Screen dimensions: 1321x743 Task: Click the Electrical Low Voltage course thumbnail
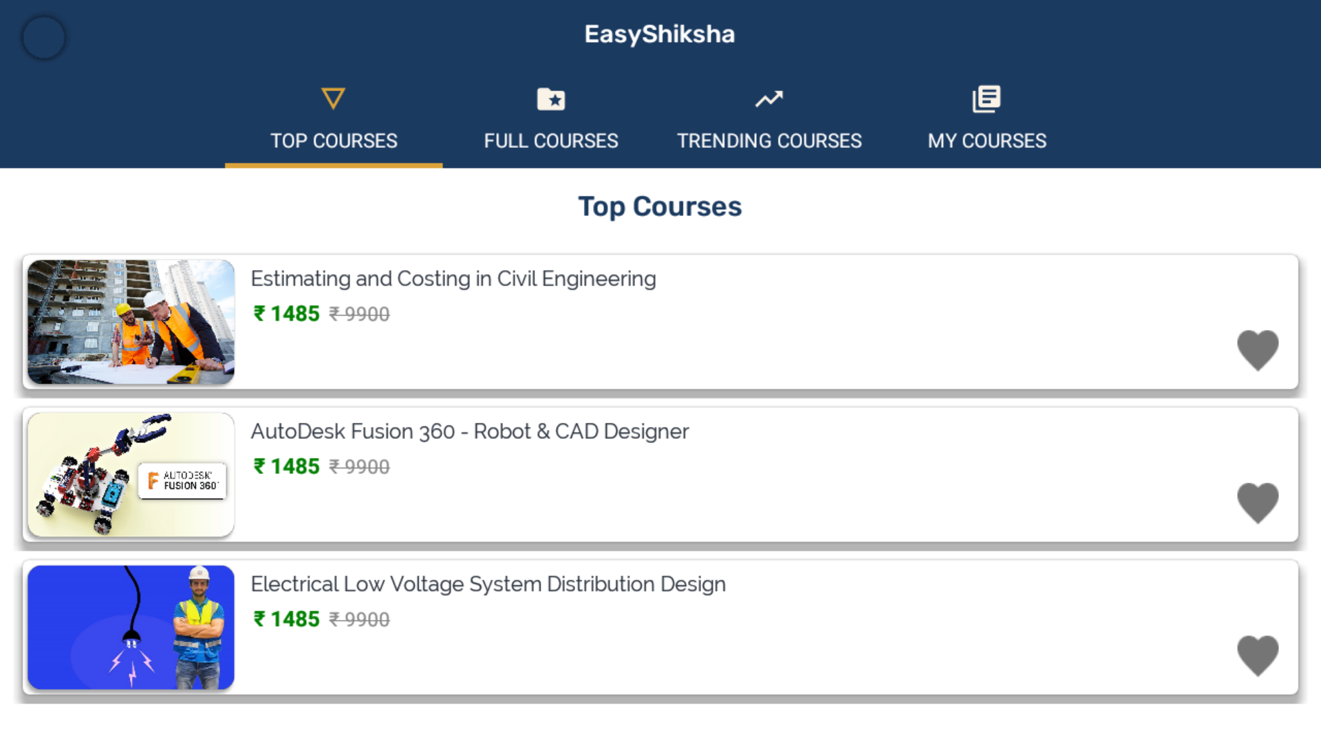click(x=130, y=627)
